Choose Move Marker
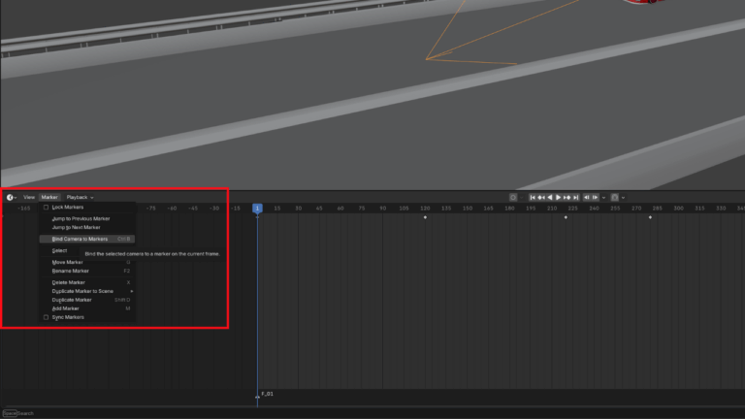Image resolution: width=745 pixels, height=419 pixels. (87, 262)
